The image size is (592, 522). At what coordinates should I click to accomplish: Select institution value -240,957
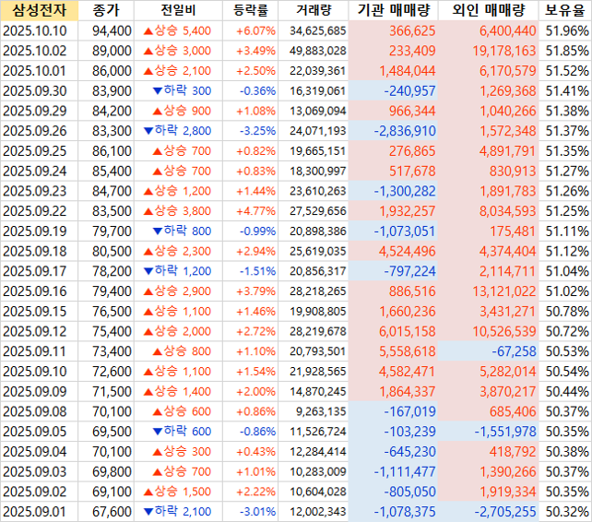[x=394, y=90]
